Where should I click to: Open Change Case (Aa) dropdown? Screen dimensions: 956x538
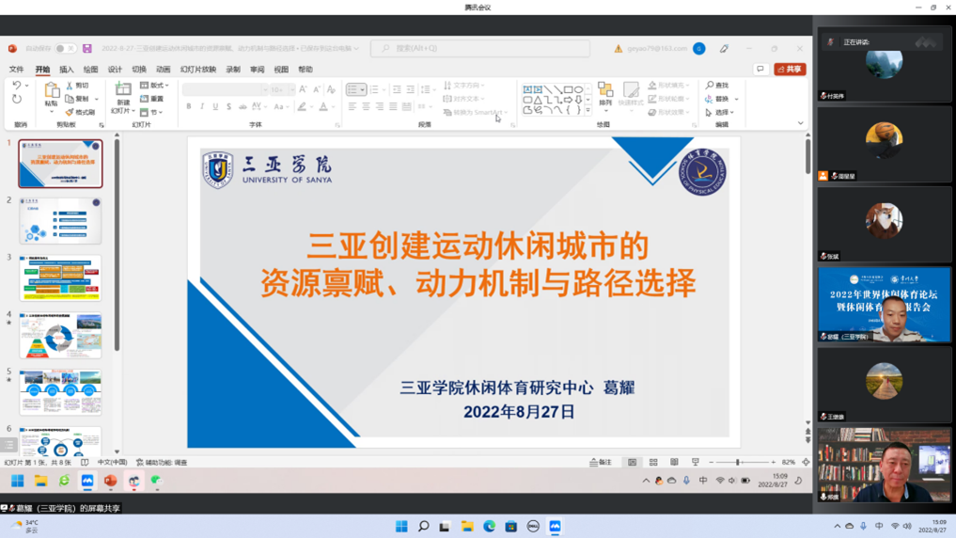pos(280,106)
